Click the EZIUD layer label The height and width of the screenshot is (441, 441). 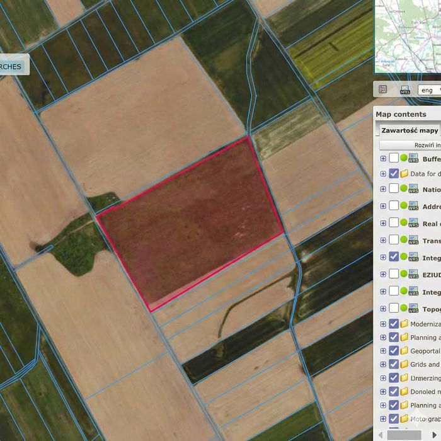click(x=432, y=275)
